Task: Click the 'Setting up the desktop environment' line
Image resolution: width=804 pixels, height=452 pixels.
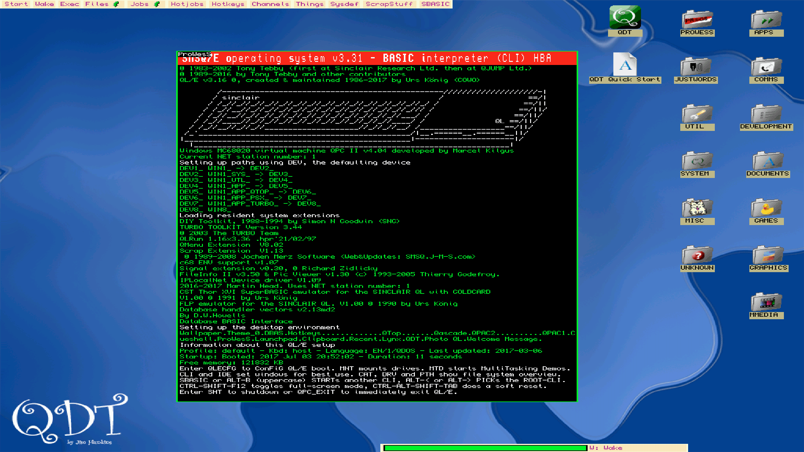Action: (x=259, y=327)
